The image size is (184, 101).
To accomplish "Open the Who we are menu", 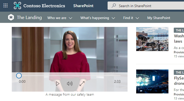I will tap(57, 18).
